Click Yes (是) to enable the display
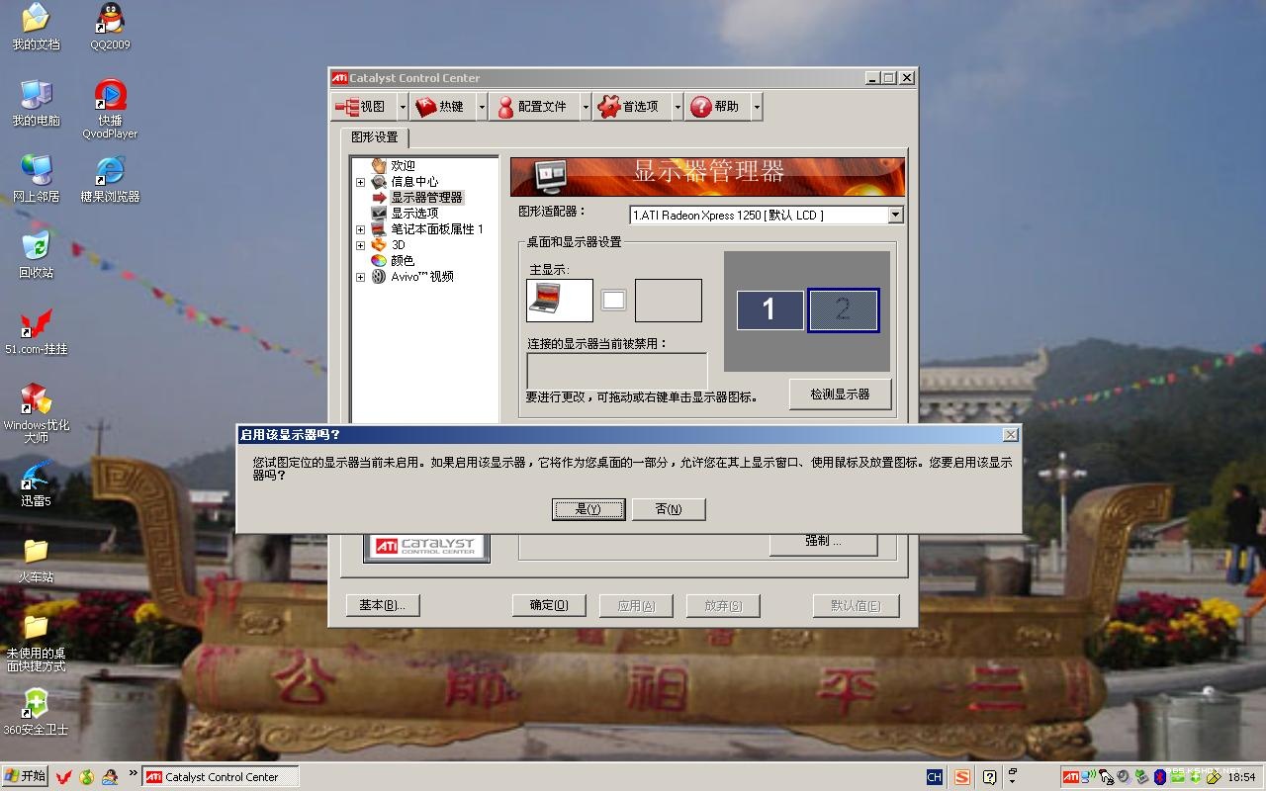 click(x=588, y=509)
